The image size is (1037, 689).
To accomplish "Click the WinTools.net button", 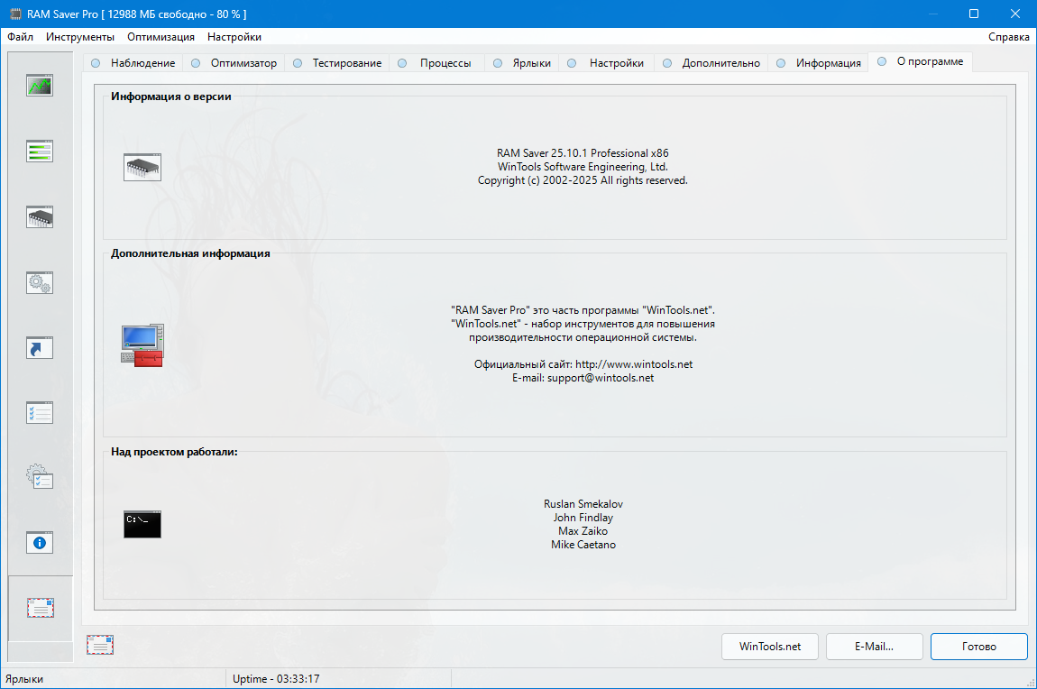I will 770,647.
